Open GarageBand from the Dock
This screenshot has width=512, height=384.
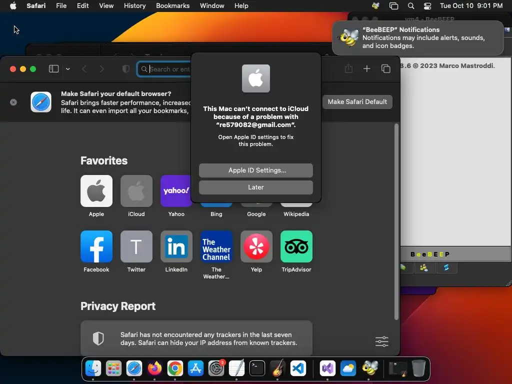(277, 368)
